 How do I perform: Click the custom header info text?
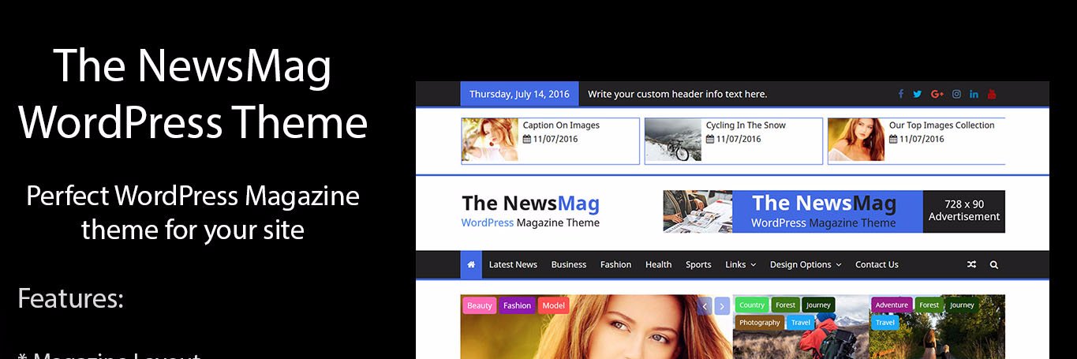[x=677, y=94]
